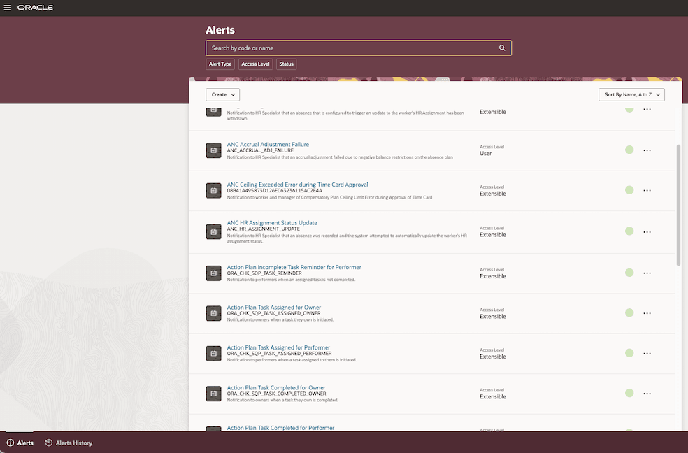Click the Action Plan Task Assigned for Owner icon
Viewport: 688px width, 453px height.
click(x=214, y=313)
